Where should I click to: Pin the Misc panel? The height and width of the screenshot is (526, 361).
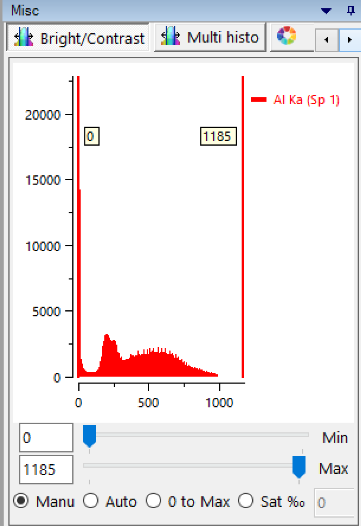coord(351,11)
